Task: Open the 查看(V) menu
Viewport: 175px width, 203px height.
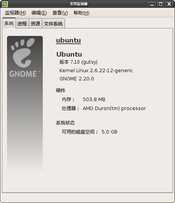Action: 60,13
